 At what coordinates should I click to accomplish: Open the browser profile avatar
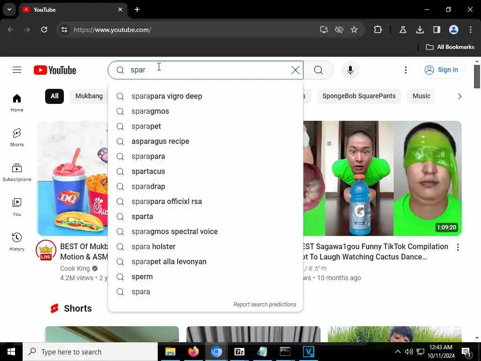click(x=453, y=30)
